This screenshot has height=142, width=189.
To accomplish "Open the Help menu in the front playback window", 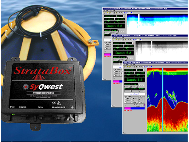I will 134,64.
